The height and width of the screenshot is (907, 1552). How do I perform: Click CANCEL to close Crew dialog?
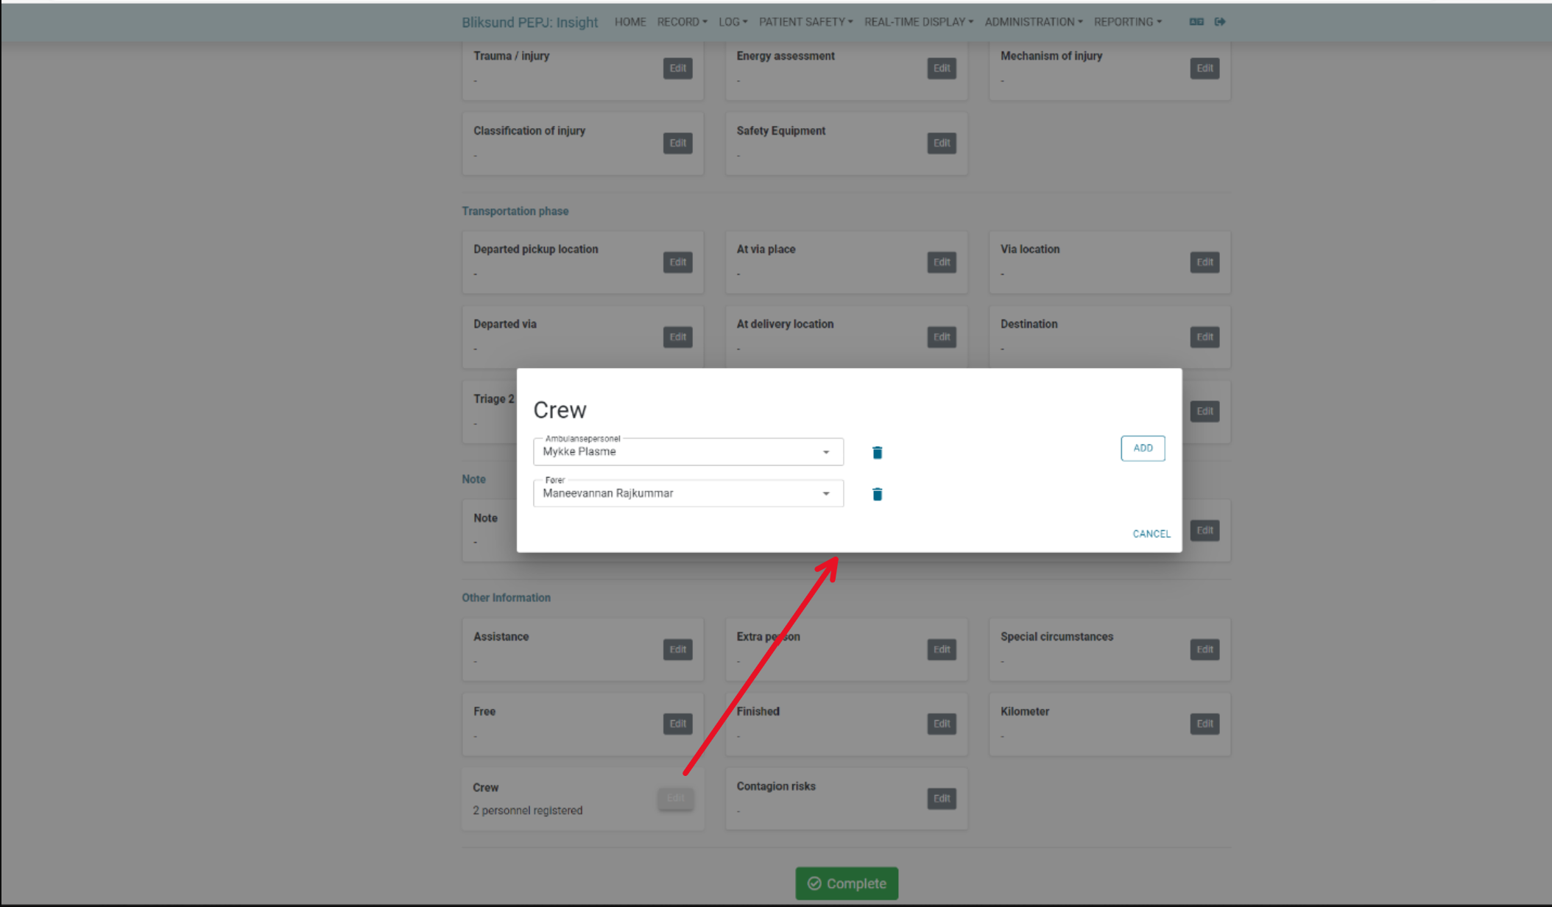(1151, 534)
